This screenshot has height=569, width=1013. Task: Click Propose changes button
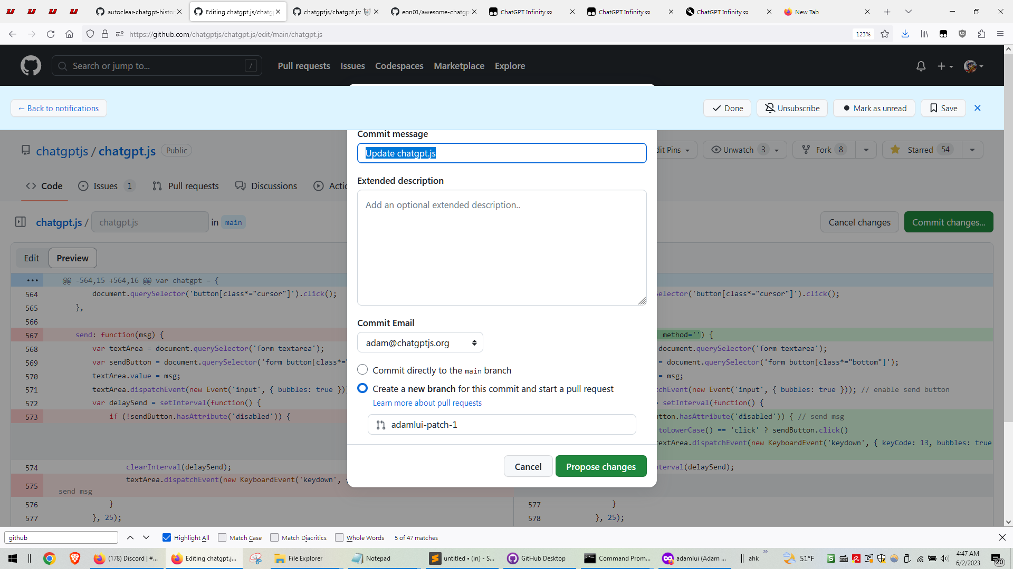coord(601,466)
